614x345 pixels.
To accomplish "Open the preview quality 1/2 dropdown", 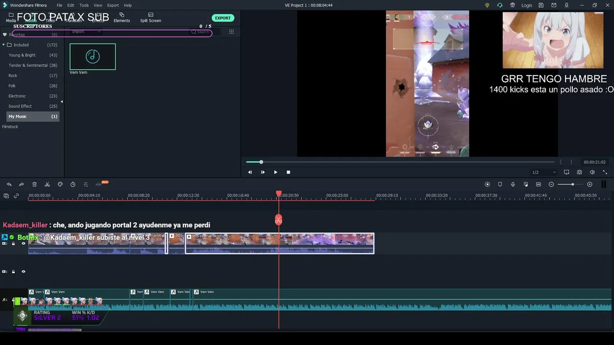I will [544, 172].
